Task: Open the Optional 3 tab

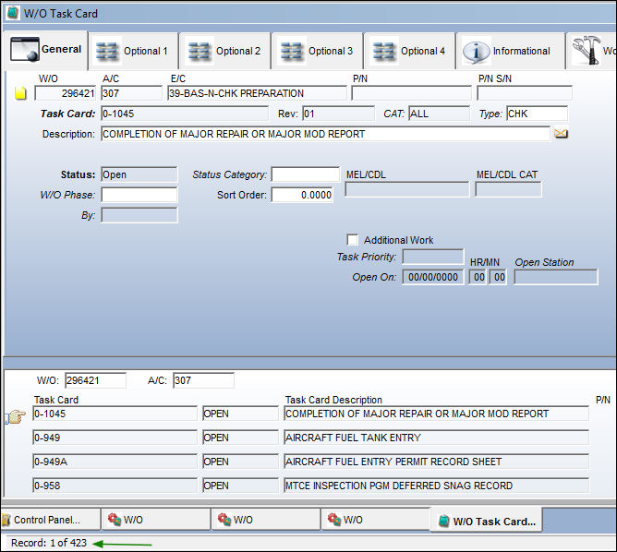Action: [x=317, y=51]
